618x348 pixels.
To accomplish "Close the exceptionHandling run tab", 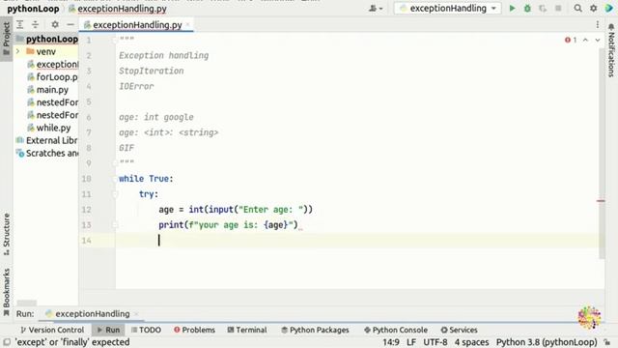I will pos(136,314).
